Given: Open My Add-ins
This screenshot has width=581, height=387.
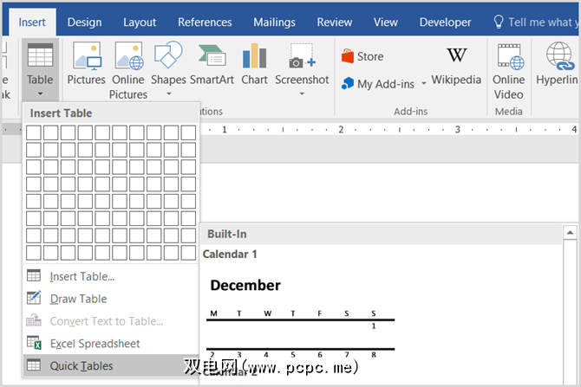Looking at the screenshot, I should pyautogui.click(x=378, y=84).
